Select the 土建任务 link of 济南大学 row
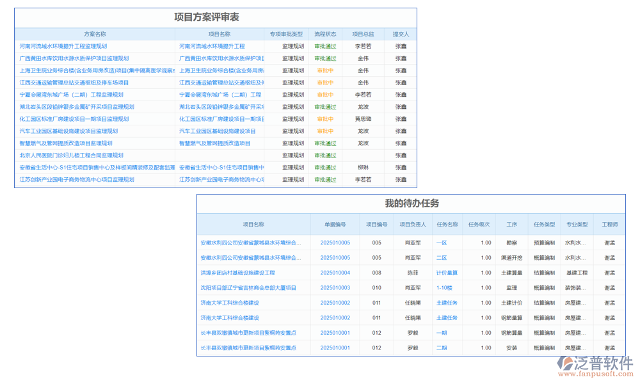640x384 pixels. tap(448, 302)
